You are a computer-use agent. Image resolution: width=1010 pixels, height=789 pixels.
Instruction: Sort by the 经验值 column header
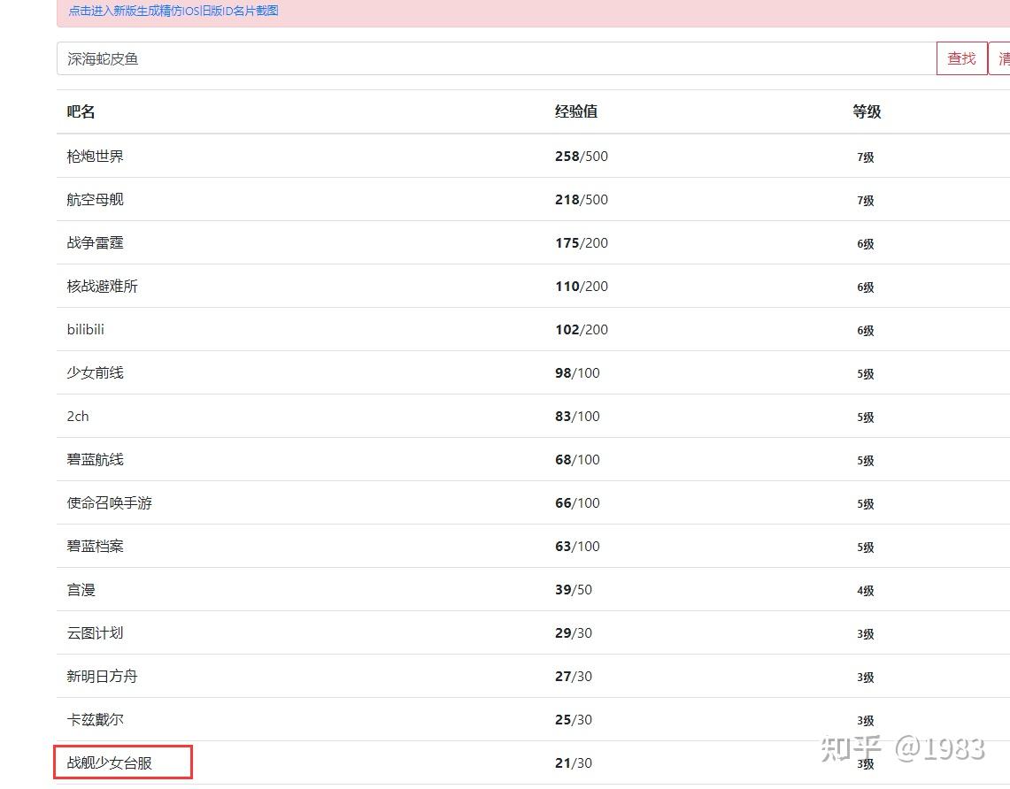pos(576,111)
